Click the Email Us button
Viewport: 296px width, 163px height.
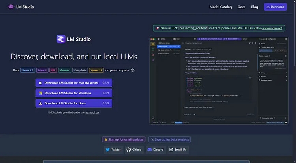point(178,150)
